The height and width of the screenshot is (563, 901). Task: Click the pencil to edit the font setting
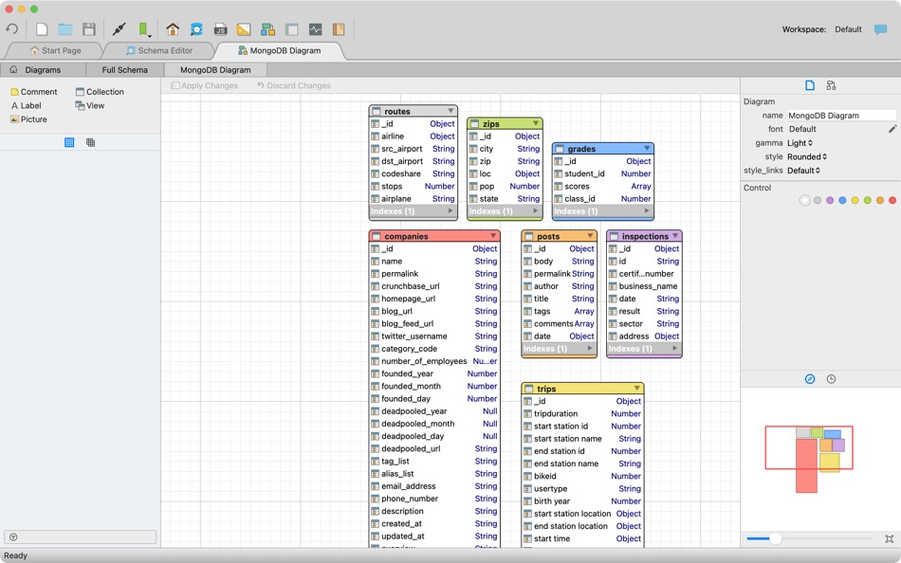click(892, 129)
